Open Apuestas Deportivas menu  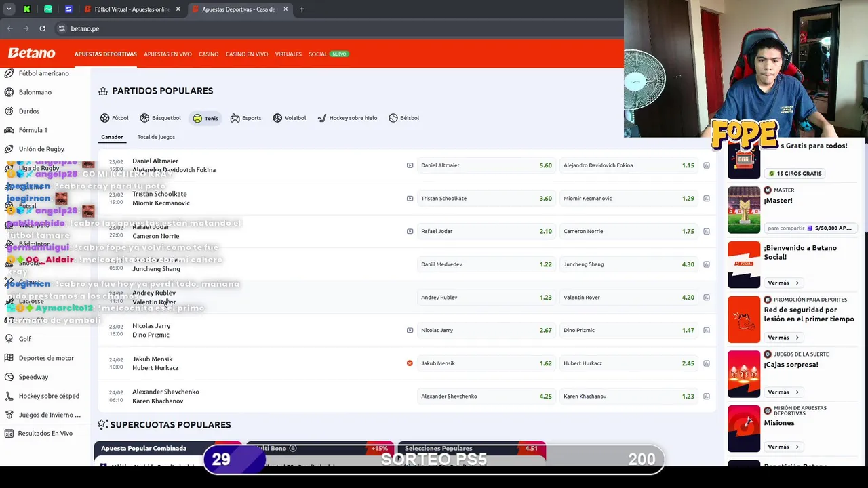click(x=106, y=54)
